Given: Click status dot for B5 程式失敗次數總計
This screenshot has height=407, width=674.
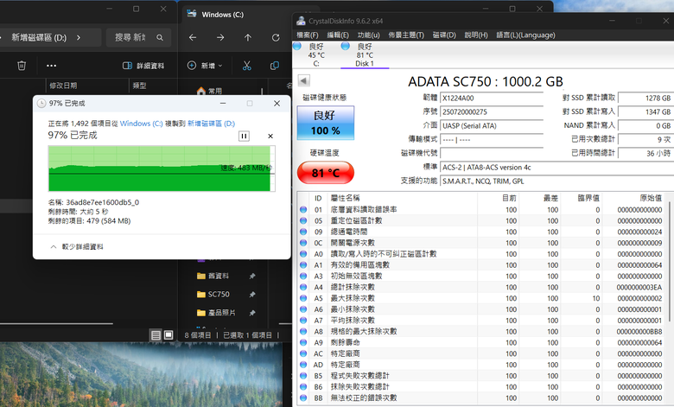Looking at the screenshot, I should (x=303, y=376).
